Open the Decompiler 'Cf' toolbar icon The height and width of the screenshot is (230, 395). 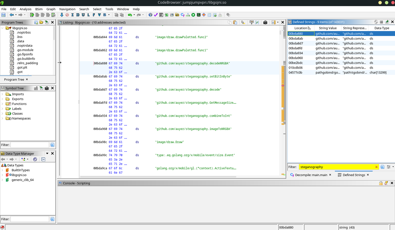(x=183, y=15)
